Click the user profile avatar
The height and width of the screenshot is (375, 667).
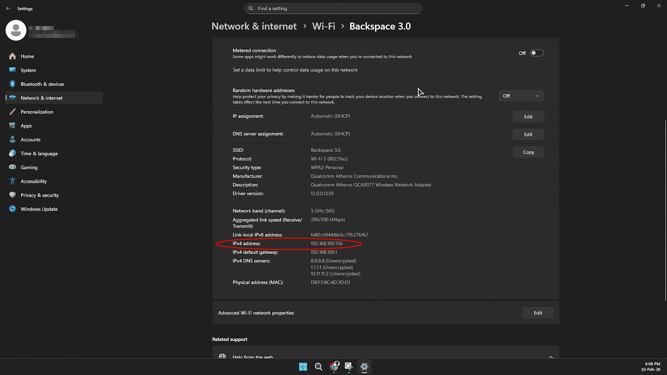point(16,30)
